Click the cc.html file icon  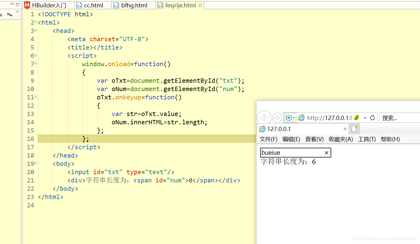coord(79,5)
